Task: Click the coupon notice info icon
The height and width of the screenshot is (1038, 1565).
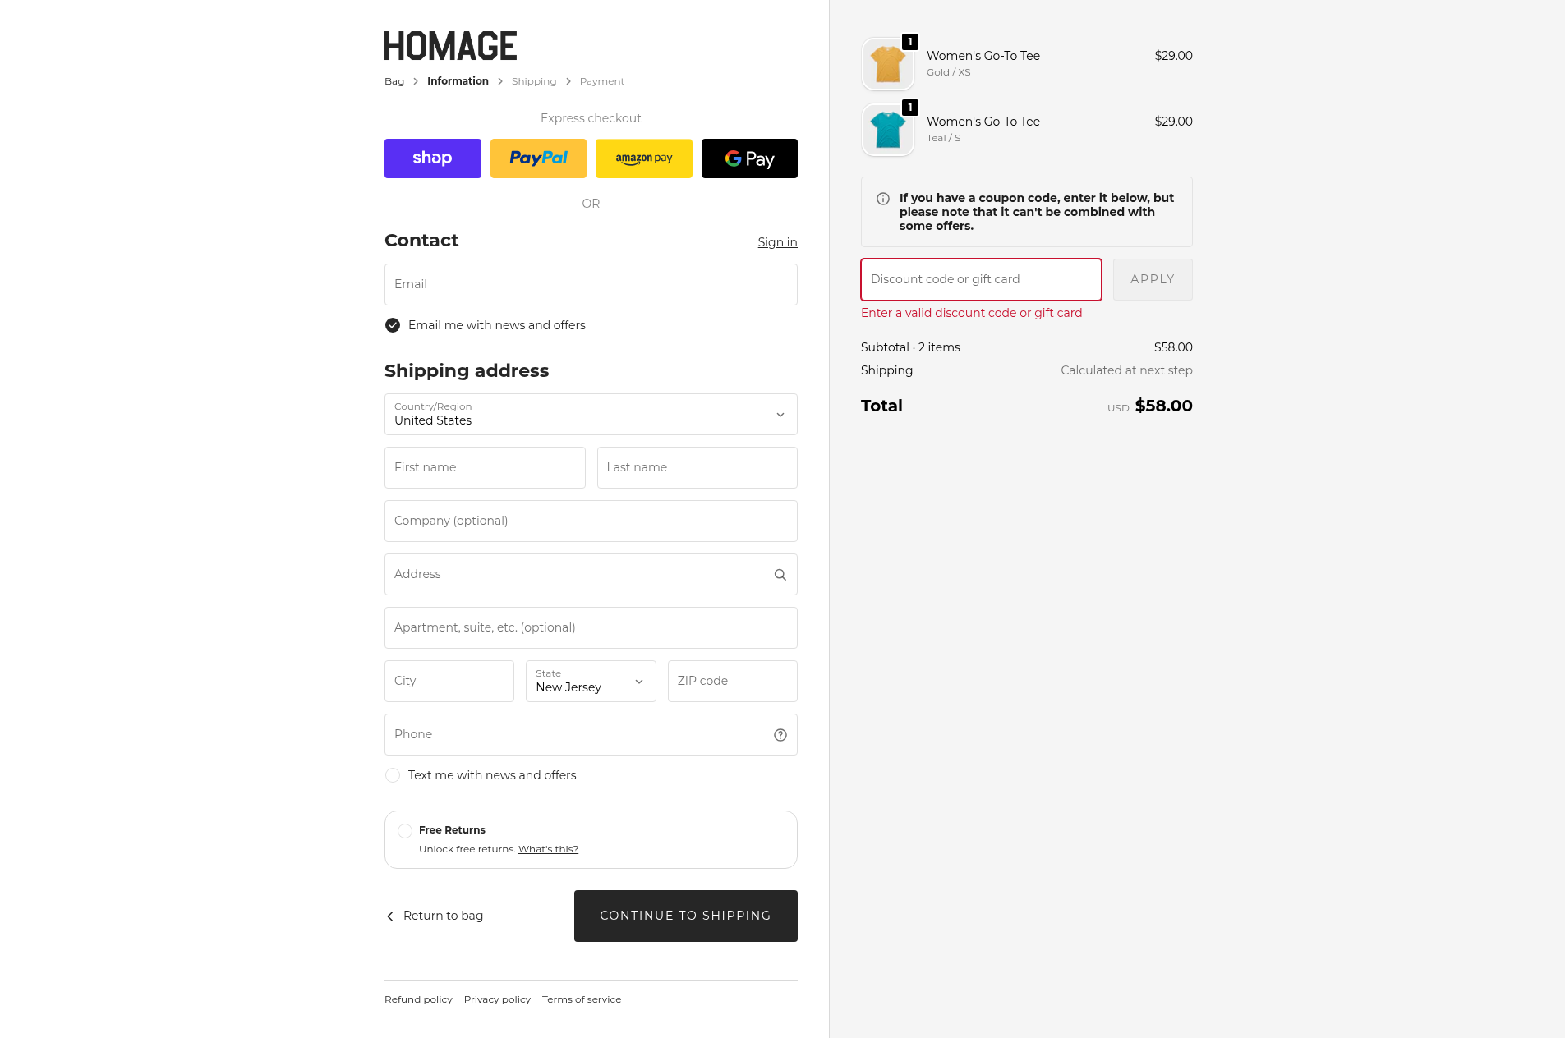Action: (x=883, y=199)
